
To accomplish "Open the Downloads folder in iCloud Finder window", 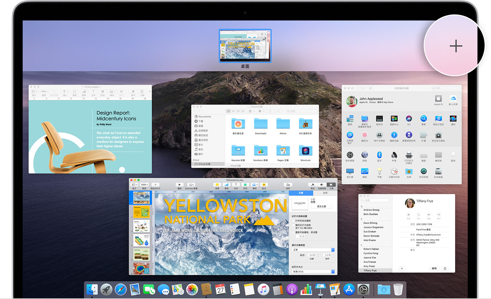I will [x=261, y=124].
